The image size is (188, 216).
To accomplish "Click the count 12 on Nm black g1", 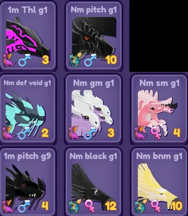I will click(x=111, y=206).
